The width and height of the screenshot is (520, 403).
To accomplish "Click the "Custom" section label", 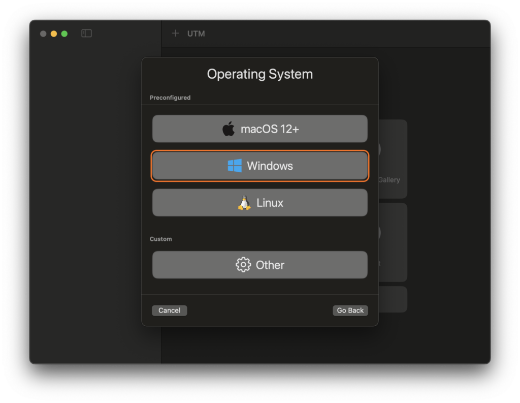I will click(x=161, y=239).
